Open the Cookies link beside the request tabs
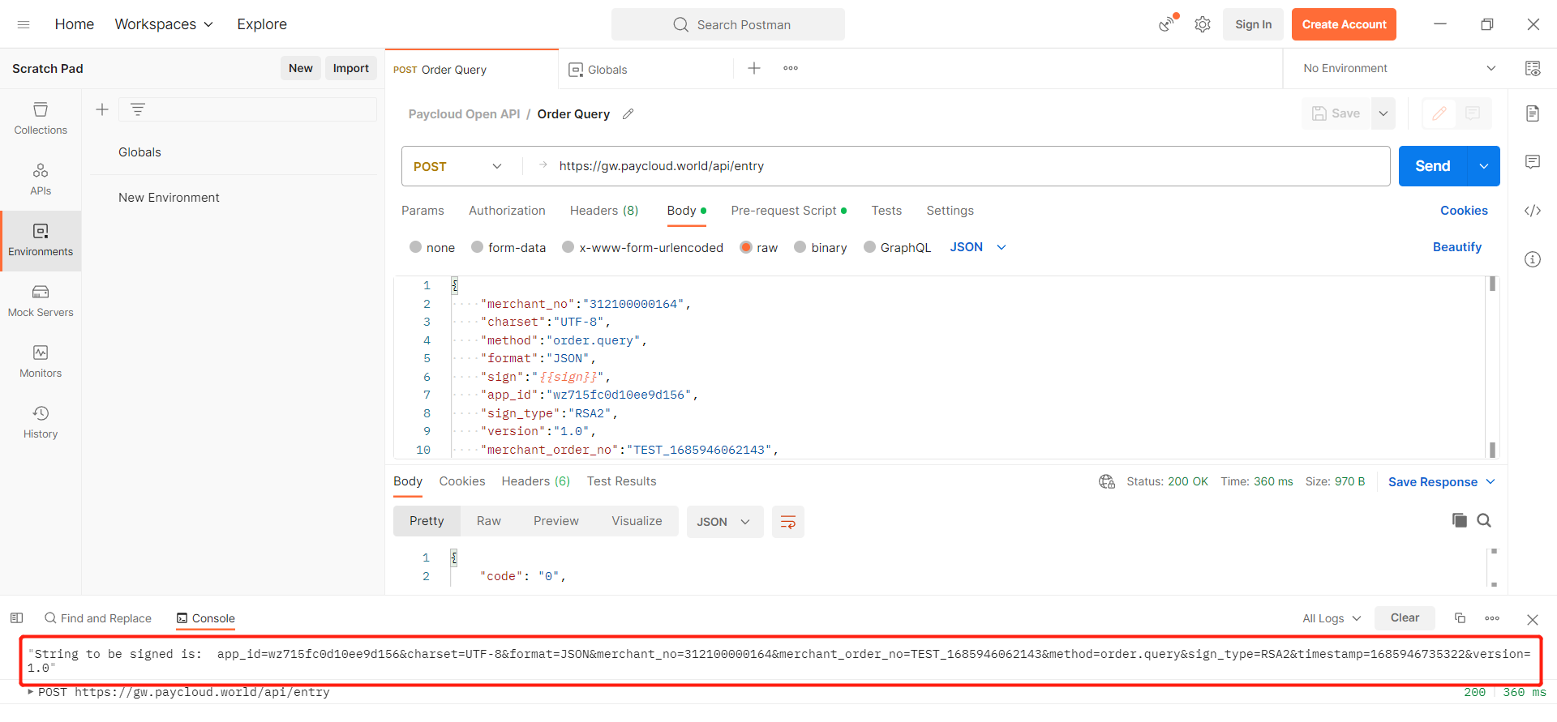This screenshot has height=722, width=1557. coord(1464,211)
